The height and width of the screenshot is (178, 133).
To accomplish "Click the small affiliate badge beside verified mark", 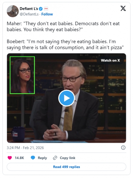I will (46, 9).
